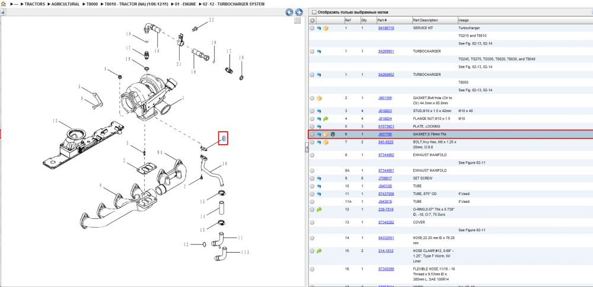This screenshot has height=287, width=593.
Task: Open the '---' breadcrumb item
Action: pyautogui.click(x=16, y=4)
